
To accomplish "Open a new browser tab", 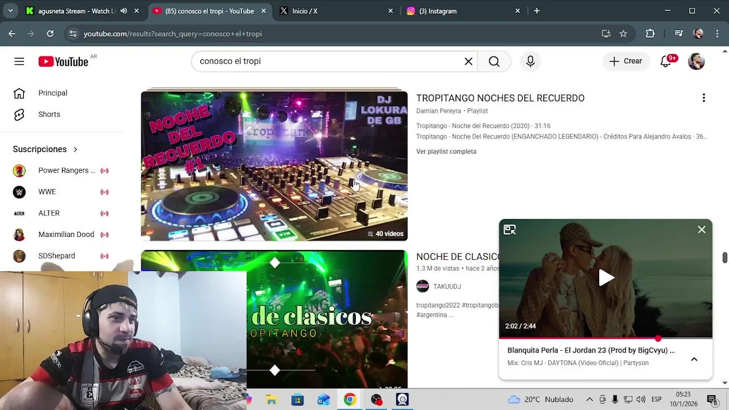I will tap(536, 11).
